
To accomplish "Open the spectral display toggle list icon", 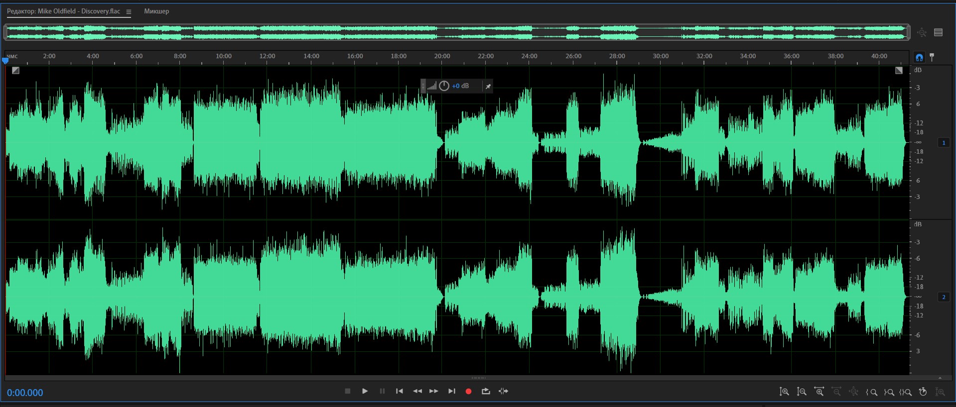I will tap(939, 32).
